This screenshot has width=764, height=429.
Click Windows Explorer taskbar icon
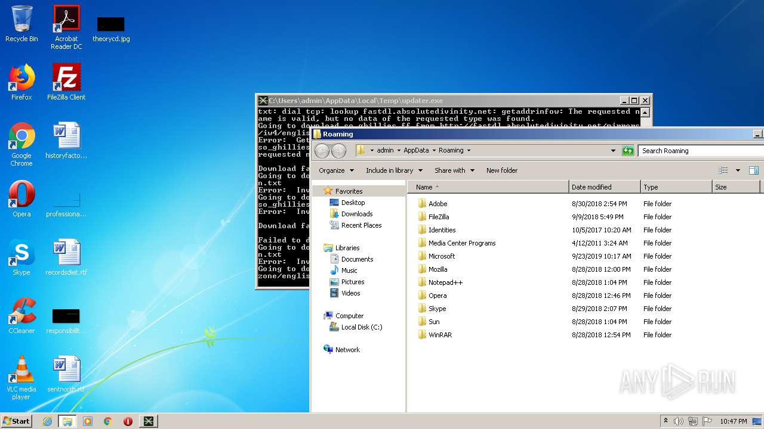click(67, 421)
